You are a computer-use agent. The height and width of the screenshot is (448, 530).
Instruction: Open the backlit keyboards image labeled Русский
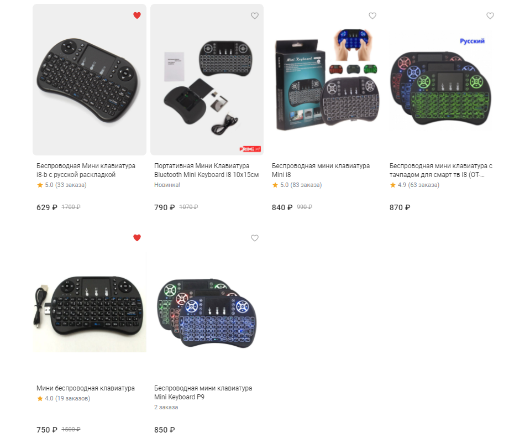pos(443,80)
